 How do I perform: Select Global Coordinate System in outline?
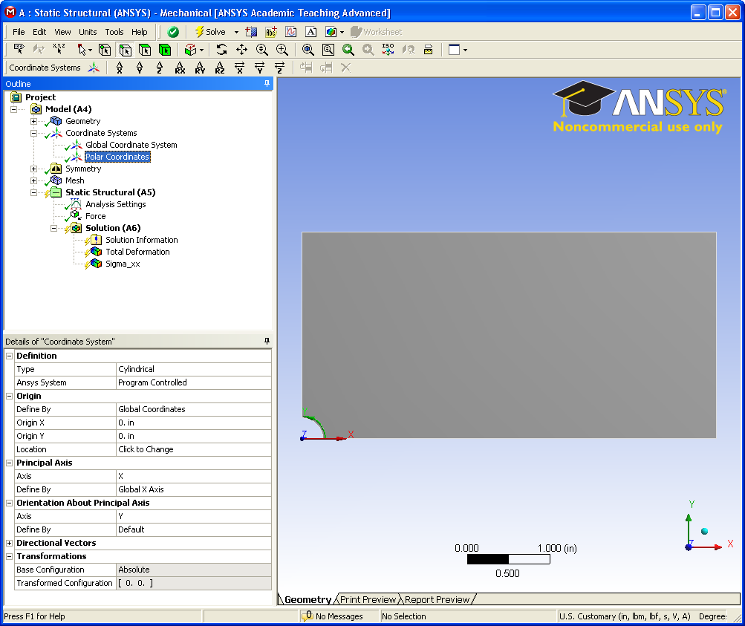131,145
